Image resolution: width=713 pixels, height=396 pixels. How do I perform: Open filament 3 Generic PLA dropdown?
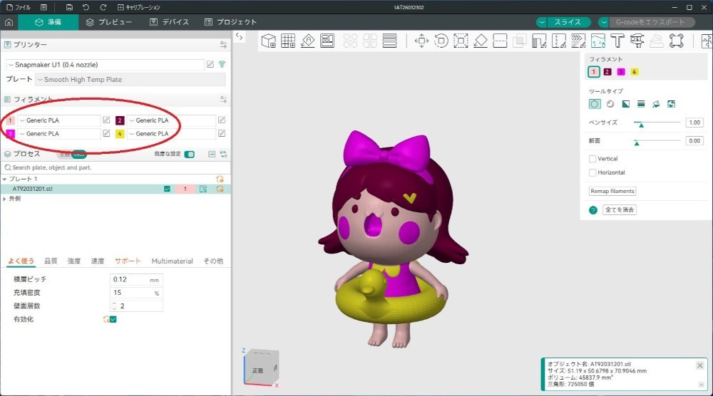coord(59,133)
